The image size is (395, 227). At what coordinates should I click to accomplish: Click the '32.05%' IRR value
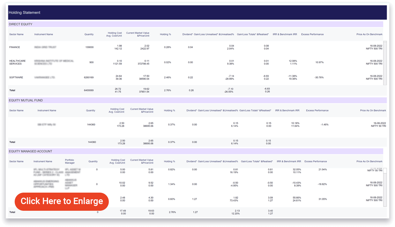297,169
